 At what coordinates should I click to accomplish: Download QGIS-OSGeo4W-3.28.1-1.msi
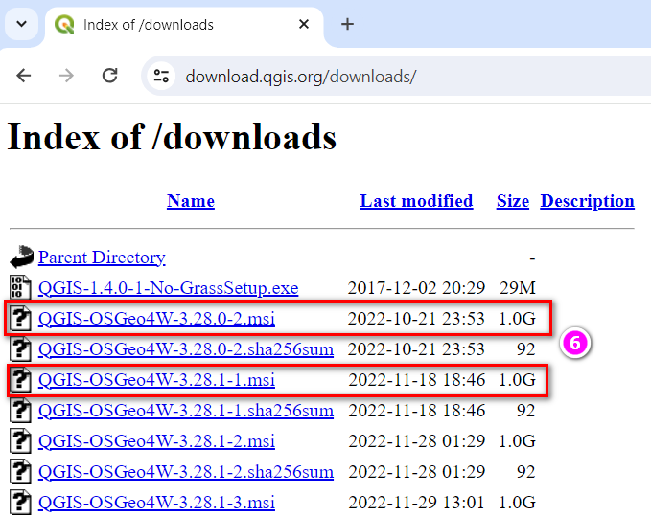click(x=156, y=380)
